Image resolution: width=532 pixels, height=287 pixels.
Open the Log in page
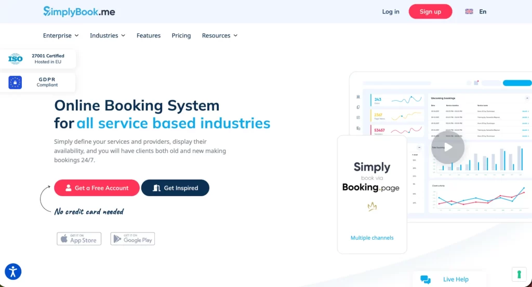pyautogui.click(x=391, y=11)
